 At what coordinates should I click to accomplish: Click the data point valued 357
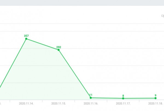[x=26, y=39]
